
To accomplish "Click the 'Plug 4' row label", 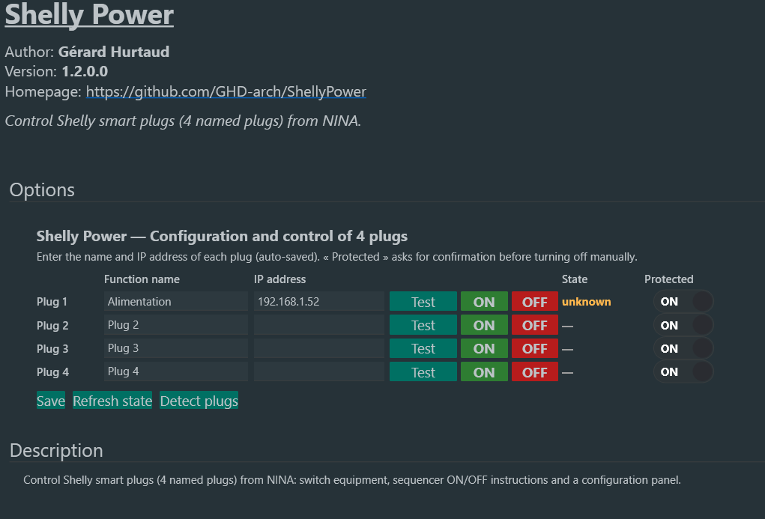I will pyautogui.click(x=52, y=372).
